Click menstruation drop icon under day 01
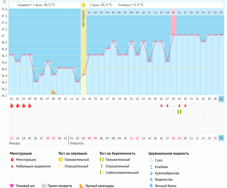 [12, 106]
